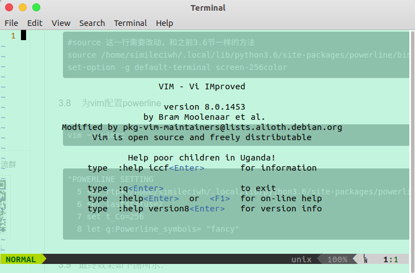
Task: Click the unix file format indicator
Action: 302,259
